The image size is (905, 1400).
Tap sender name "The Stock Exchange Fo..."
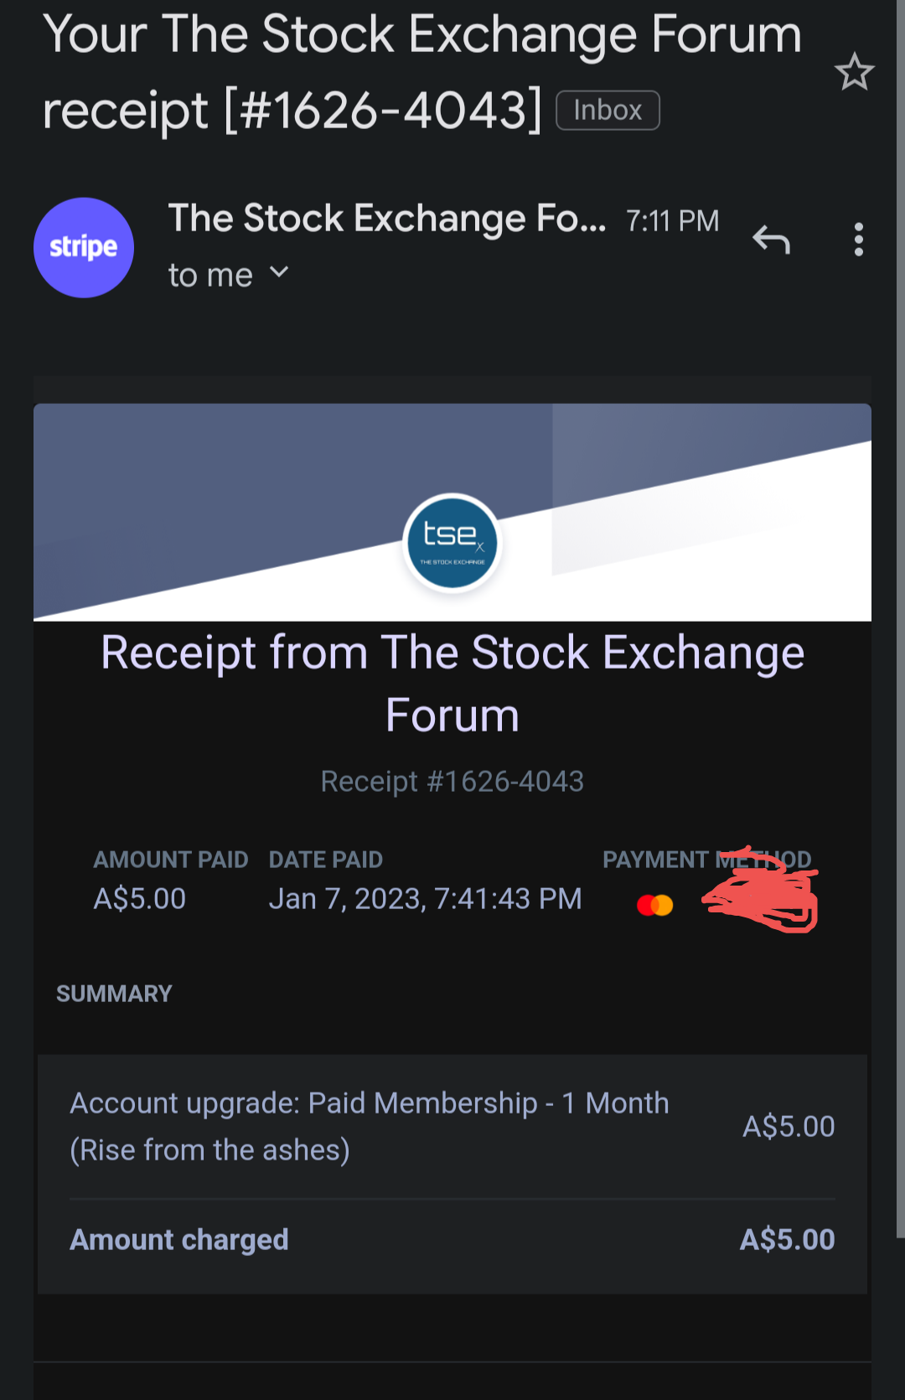click(x=386, y=219)
